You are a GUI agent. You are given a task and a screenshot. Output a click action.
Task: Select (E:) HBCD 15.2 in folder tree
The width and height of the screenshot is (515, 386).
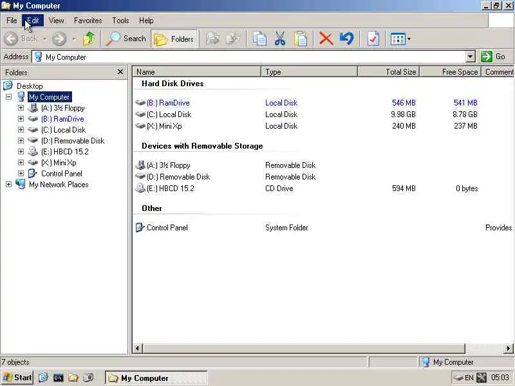coord(65,152)
